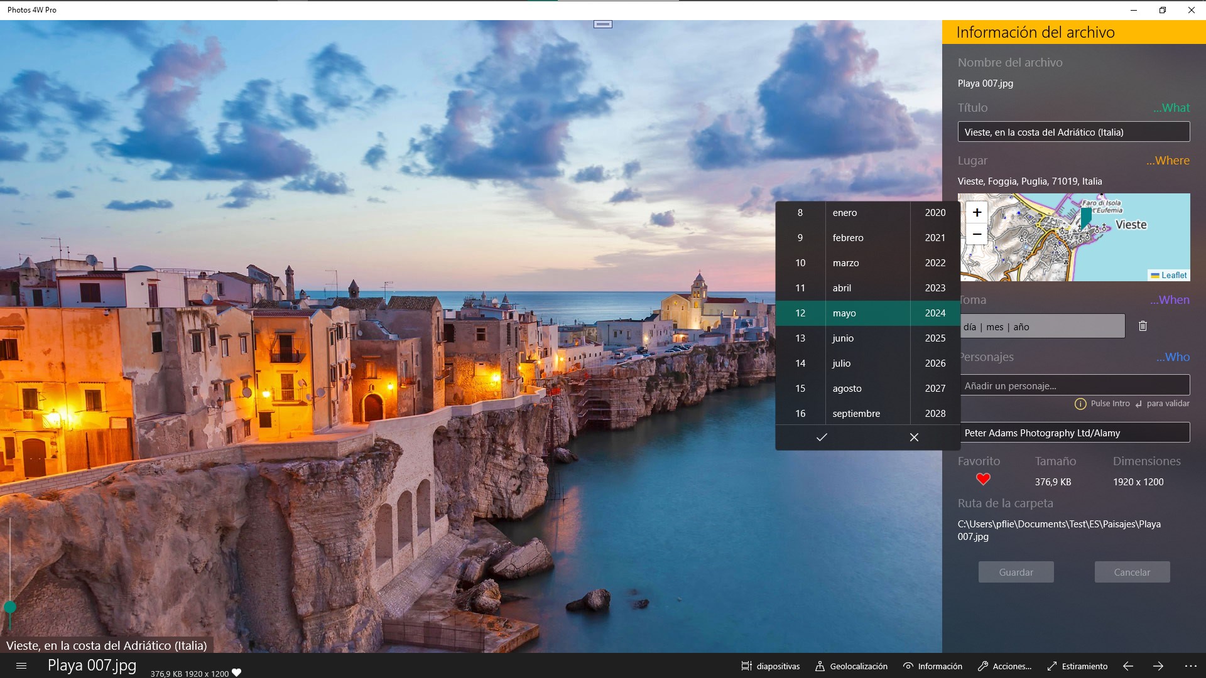Select day 11 in the date picker
The width and height of the screenshot is (1206, 678).
coord(800,288)
